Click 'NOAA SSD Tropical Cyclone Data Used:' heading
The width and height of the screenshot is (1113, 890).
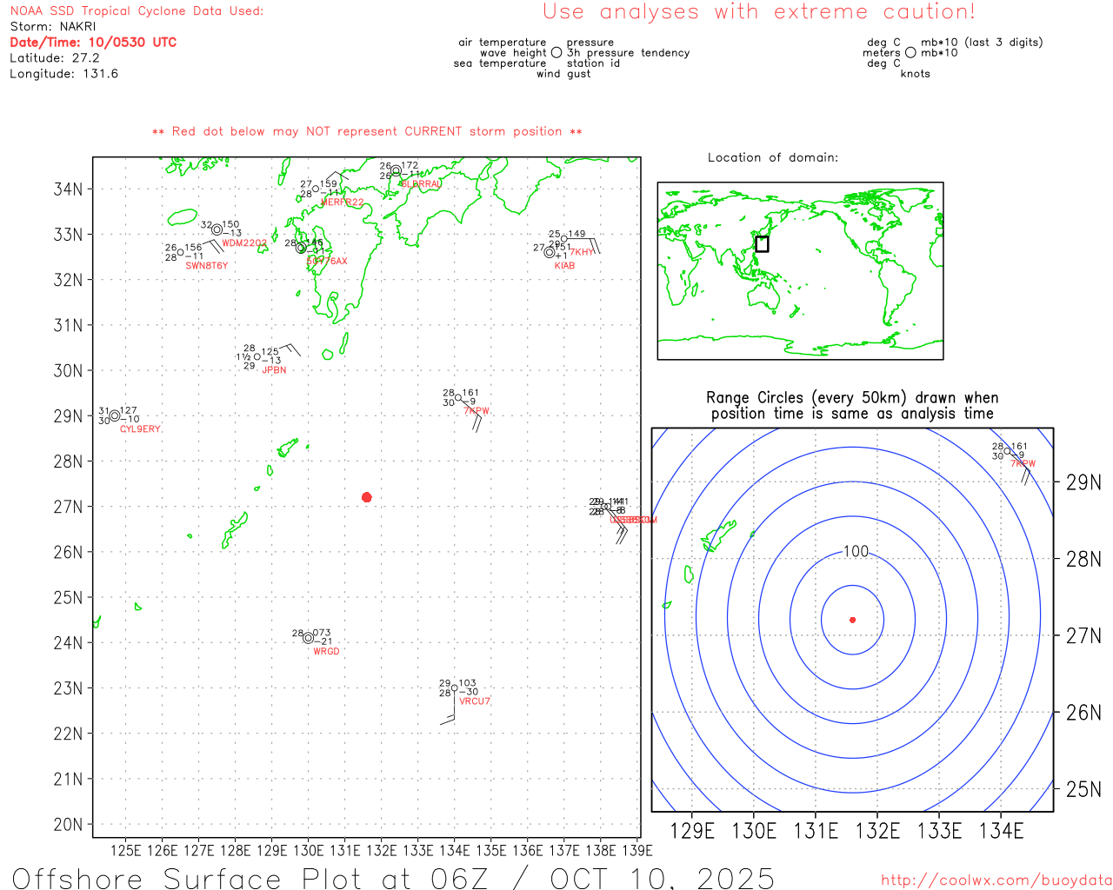pos(137,11)
